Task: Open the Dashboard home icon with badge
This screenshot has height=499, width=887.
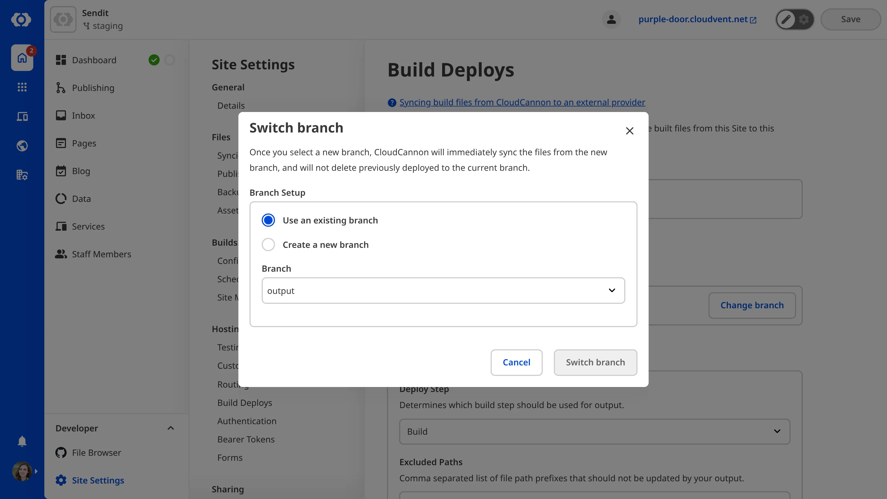Action: (x=22, y=57)
